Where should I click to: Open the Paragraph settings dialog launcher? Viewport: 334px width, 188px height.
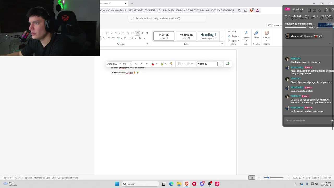tap(147, 44)
